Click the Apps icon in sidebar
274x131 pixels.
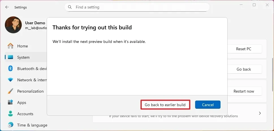pyautogui.click(x=10, y=102)
